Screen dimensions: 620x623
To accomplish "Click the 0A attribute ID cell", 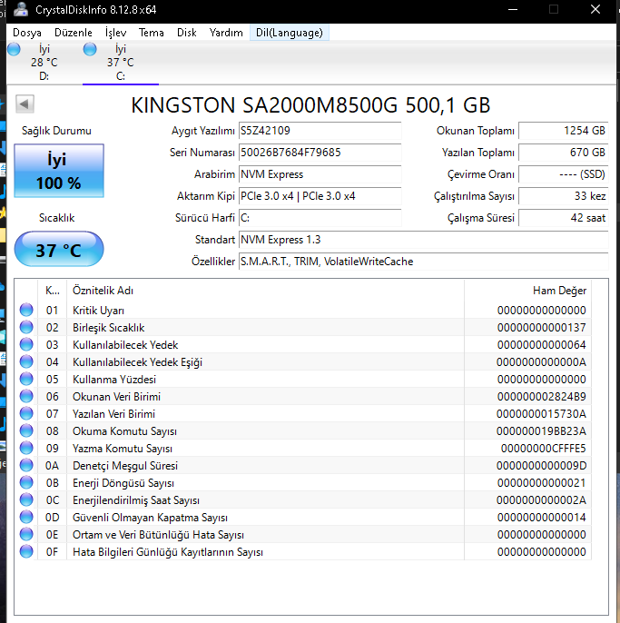I will click(52, 466).
